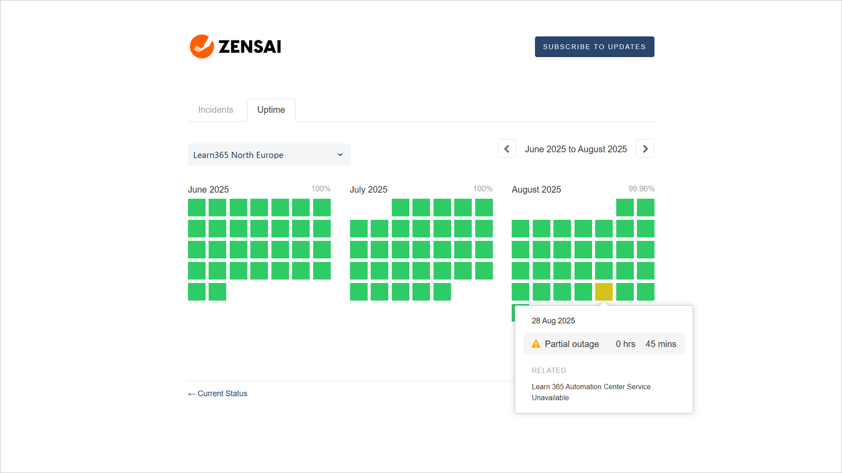Go to next date range arrow
The image size is (842, 473).
(x=645, y=149)
